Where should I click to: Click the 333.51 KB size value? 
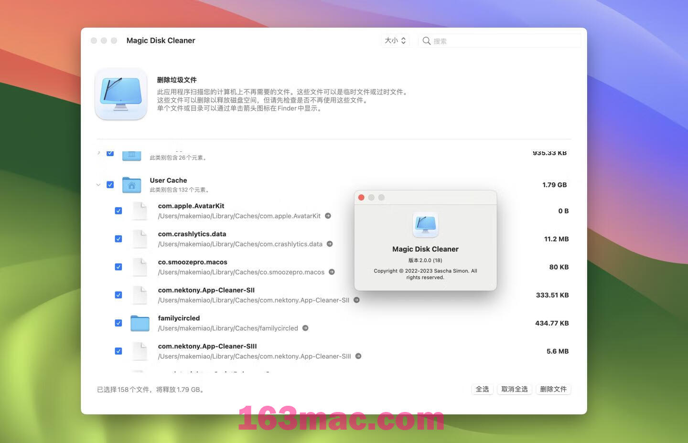pyautogui.click(x=552, y=295)
